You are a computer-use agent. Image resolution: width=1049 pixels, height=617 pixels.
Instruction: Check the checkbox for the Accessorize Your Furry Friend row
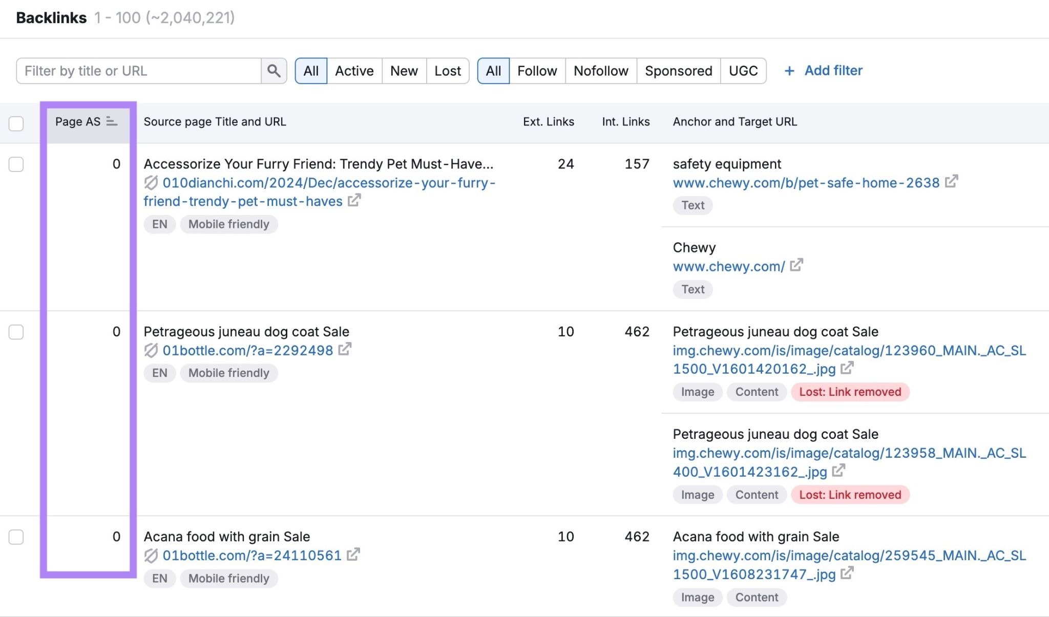(17, 164)
